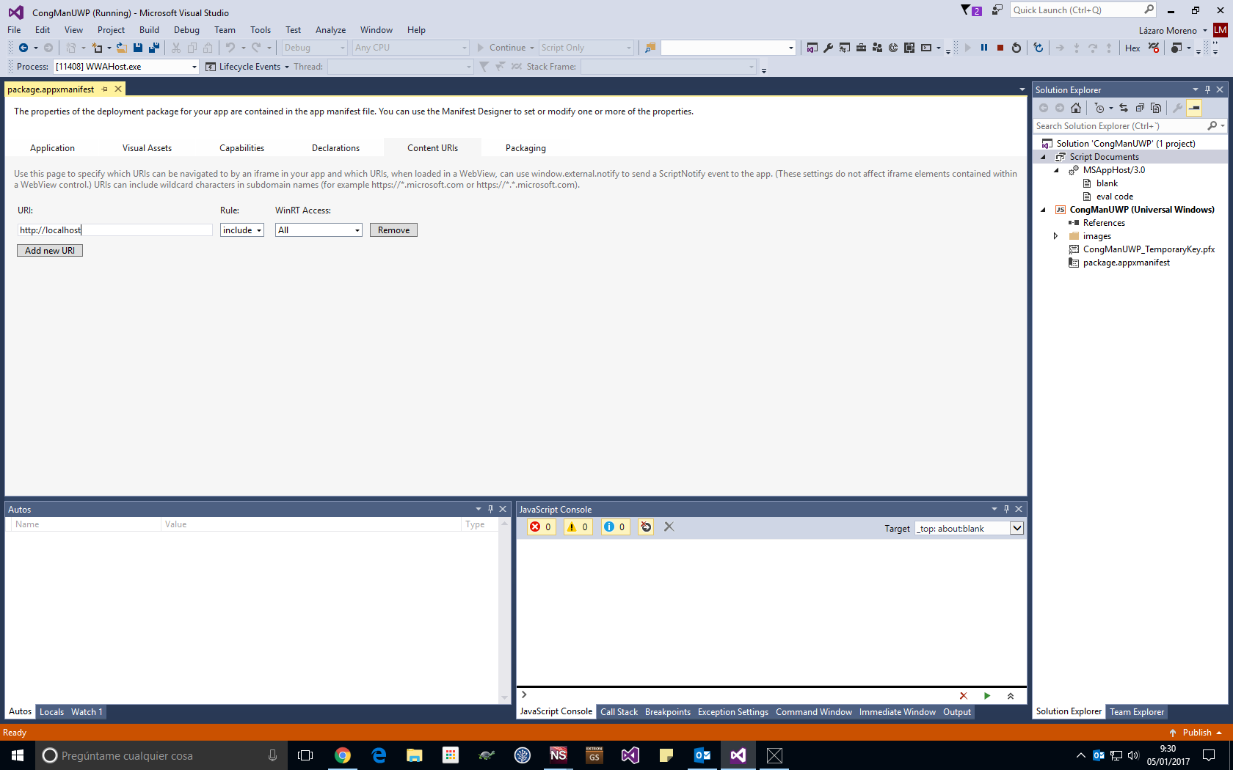
Task: Click the Save All toolbar icon
Action: pyautogui.click(x=154, y=48)
